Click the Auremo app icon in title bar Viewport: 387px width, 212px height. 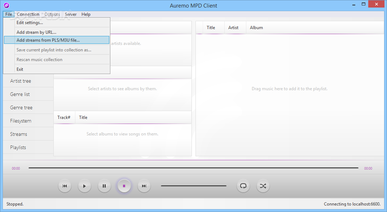tap(6, 5)
